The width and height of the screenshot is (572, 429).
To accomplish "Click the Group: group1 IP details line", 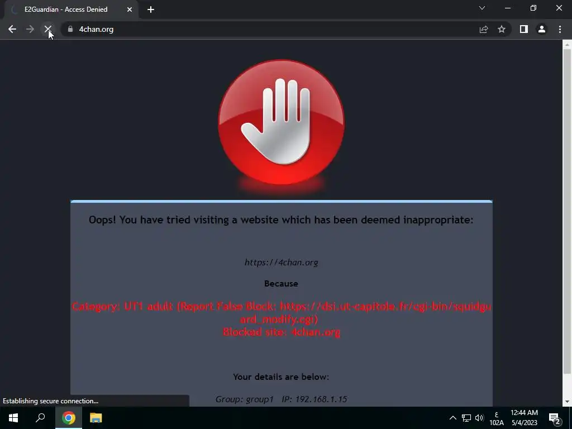I will [282, 399].
